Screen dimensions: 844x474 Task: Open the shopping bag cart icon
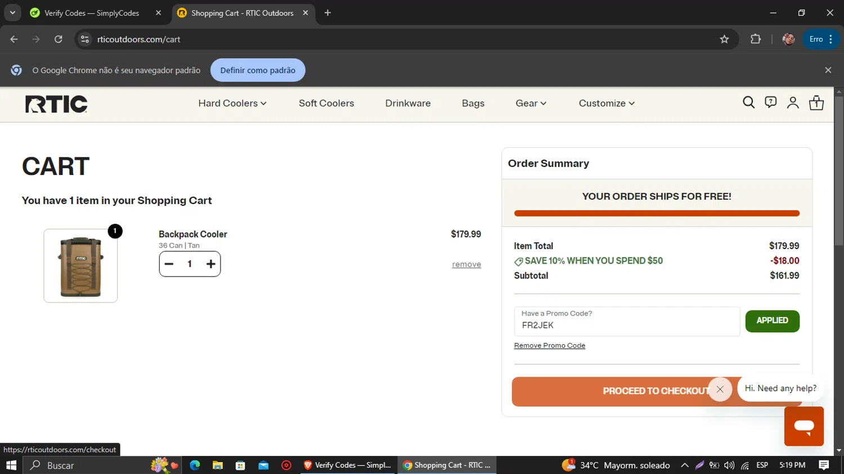(816, 102)
